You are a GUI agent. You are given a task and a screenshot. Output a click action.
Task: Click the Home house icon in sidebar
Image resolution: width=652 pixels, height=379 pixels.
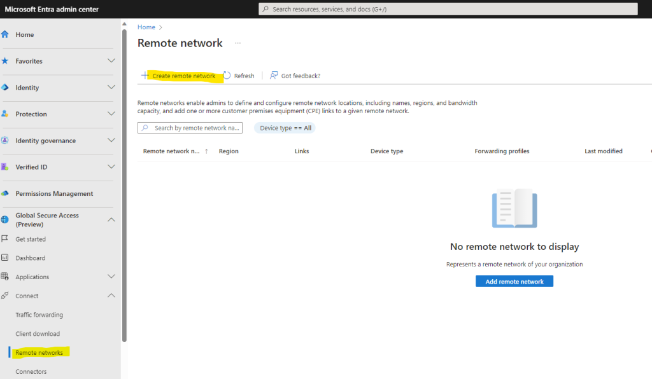click(x=5, y=34)
